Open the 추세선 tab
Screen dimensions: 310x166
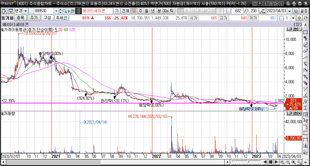[x=62, y=18]
